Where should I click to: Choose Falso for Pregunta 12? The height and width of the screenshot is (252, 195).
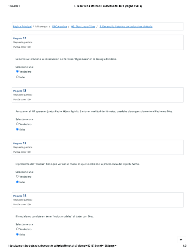point(17,130)
